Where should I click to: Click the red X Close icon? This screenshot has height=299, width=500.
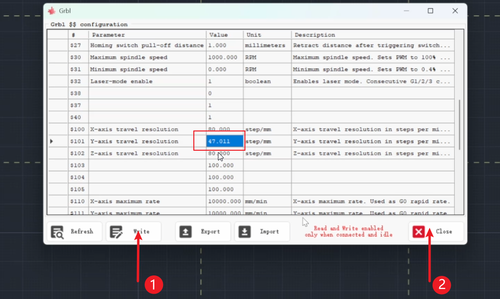point(419,232)
